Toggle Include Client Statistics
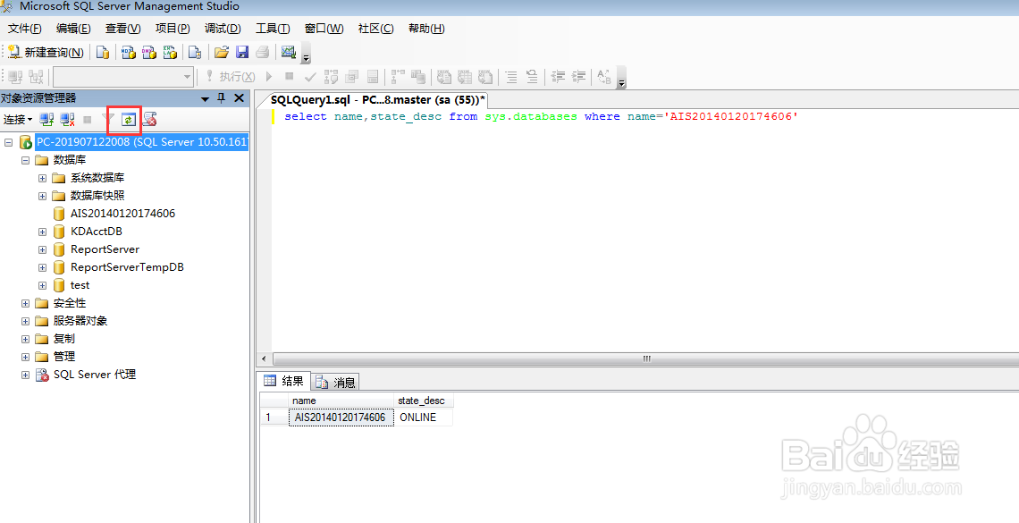The image size is (1019, 523). click(417, 77)
